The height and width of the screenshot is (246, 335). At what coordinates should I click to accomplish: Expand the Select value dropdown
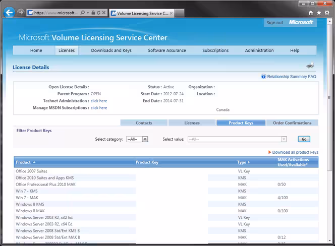point(237,139)
